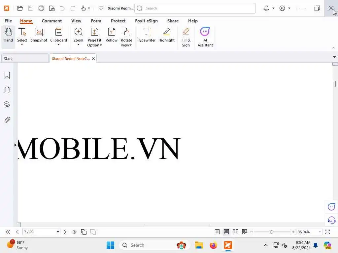Open the Share ribbon tab
Viewport: 338px width, 253px height.
173,21
